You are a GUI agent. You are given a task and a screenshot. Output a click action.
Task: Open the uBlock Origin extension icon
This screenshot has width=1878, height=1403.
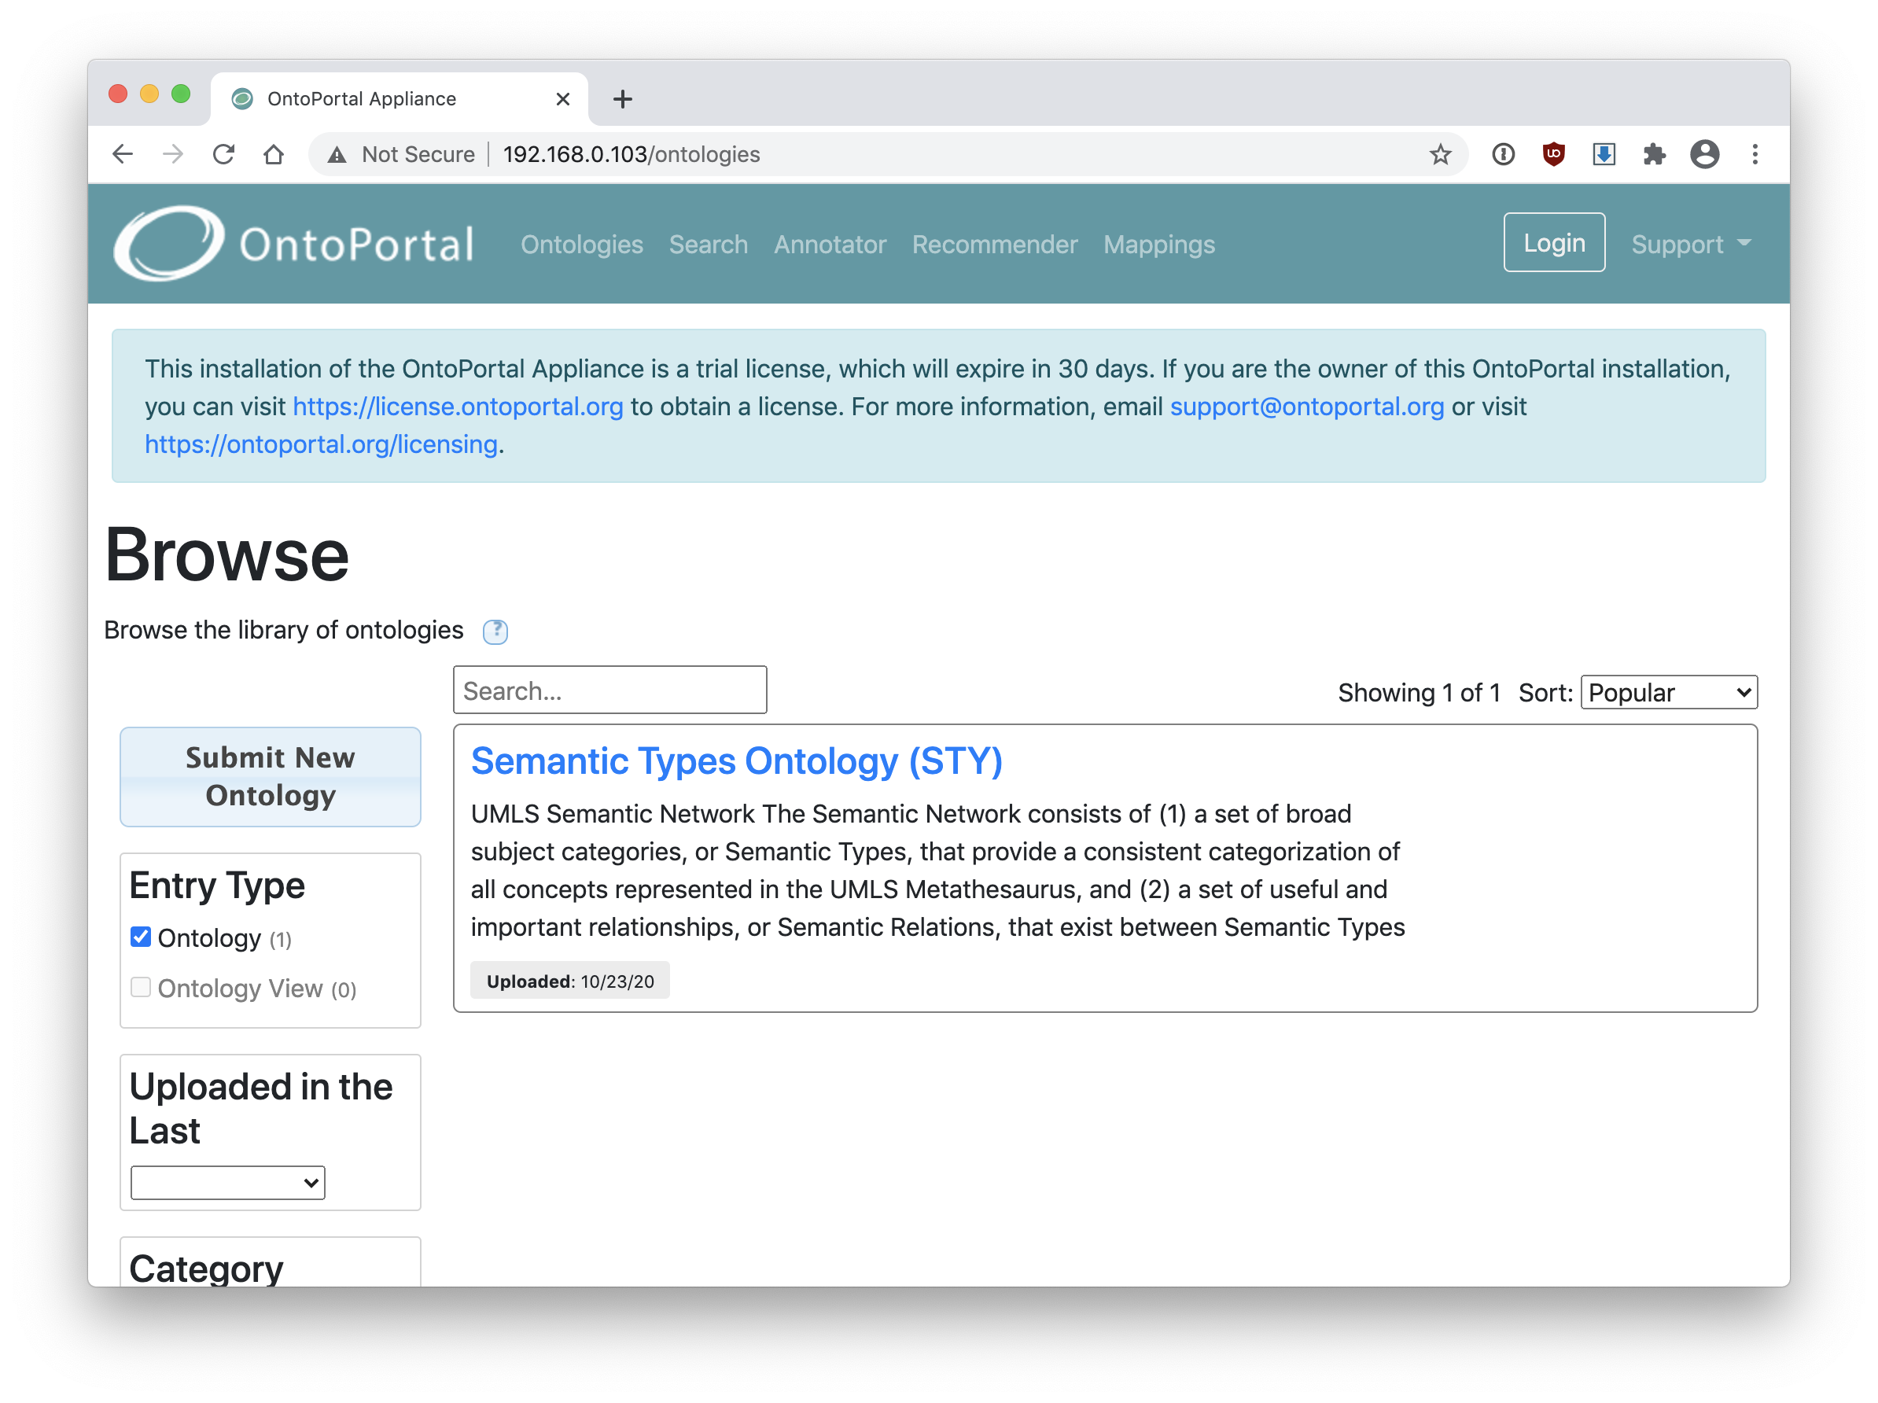click(1553, 154)
